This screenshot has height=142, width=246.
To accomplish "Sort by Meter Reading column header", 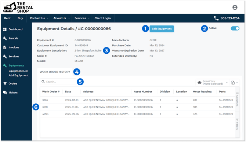I will [202, 92].
